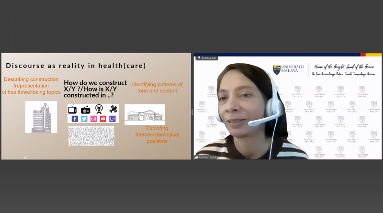The width and height of the screenshot is (383, 213).
Task: Click 'Home of the Bright, Land of the Brave' tagline
Action: coord(344,67)
